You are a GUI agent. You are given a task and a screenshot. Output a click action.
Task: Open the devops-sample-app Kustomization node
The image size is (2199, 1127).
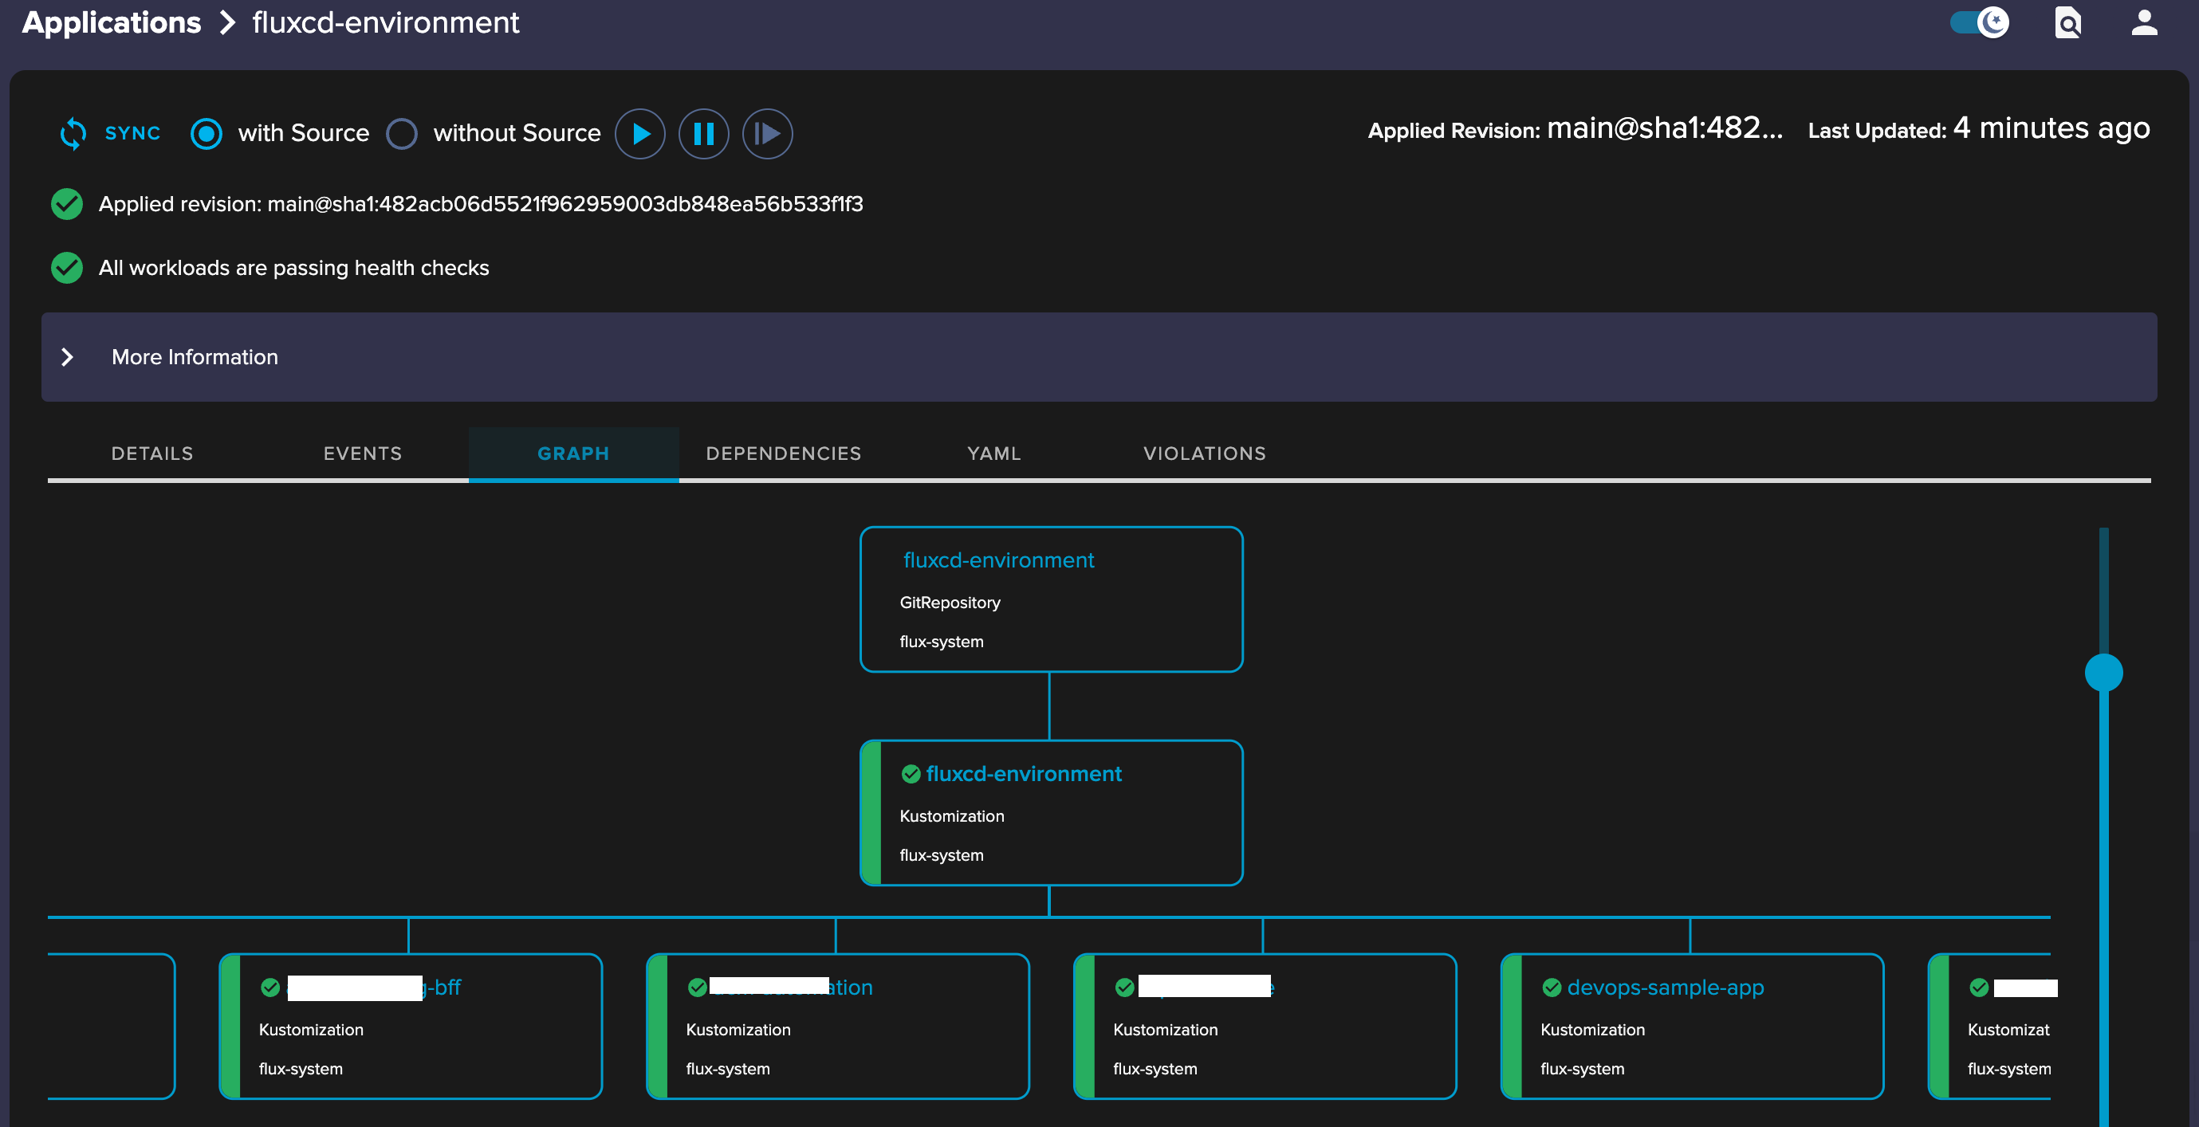1665,987
